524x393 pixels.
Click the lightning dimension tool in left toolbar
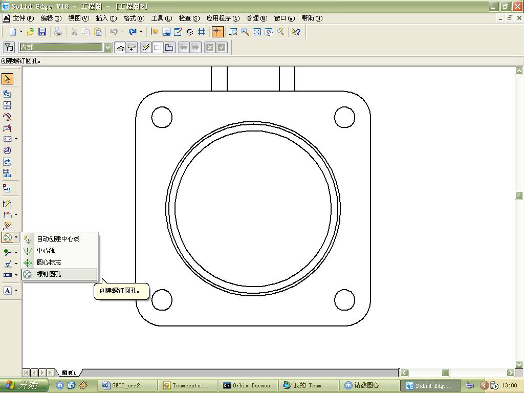pos(7,203)
